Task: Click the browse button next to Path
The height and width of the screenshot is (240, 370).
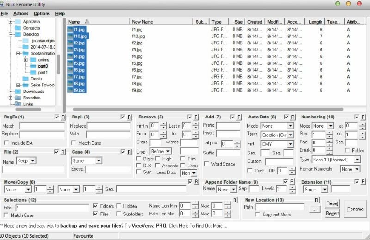Action: tap(315, 209)
